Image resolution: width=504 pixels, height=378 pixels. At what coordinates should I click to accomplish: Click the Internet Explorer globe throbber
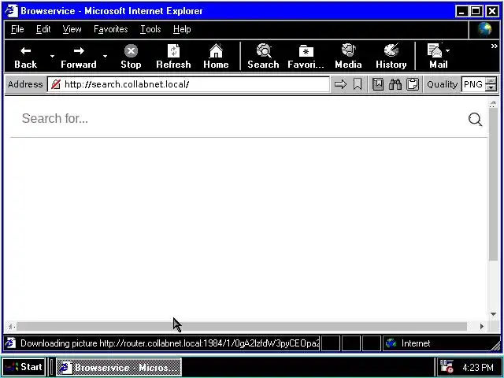pyautogui.click(x=485, y=29)
